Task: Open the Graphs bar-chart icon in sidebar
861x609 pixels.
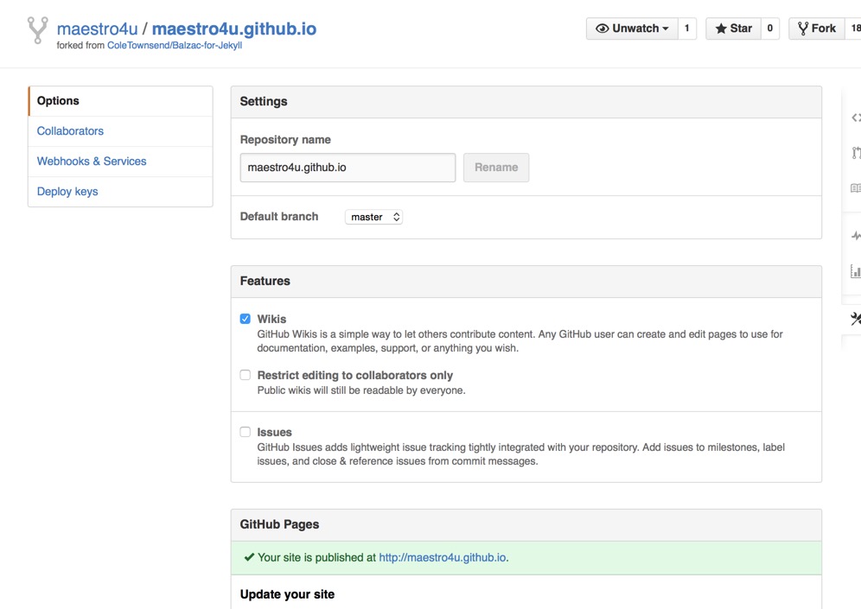Action: tap(855, 271)
